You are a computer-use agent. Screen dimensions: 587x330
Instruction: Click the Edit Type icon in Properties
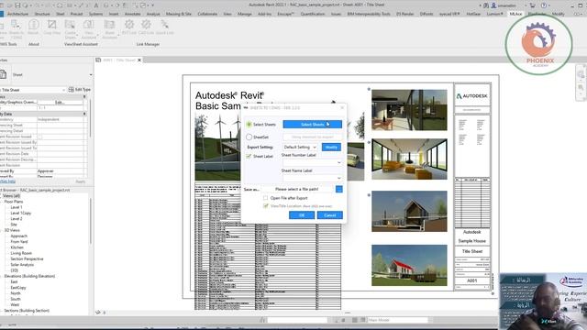72,90
